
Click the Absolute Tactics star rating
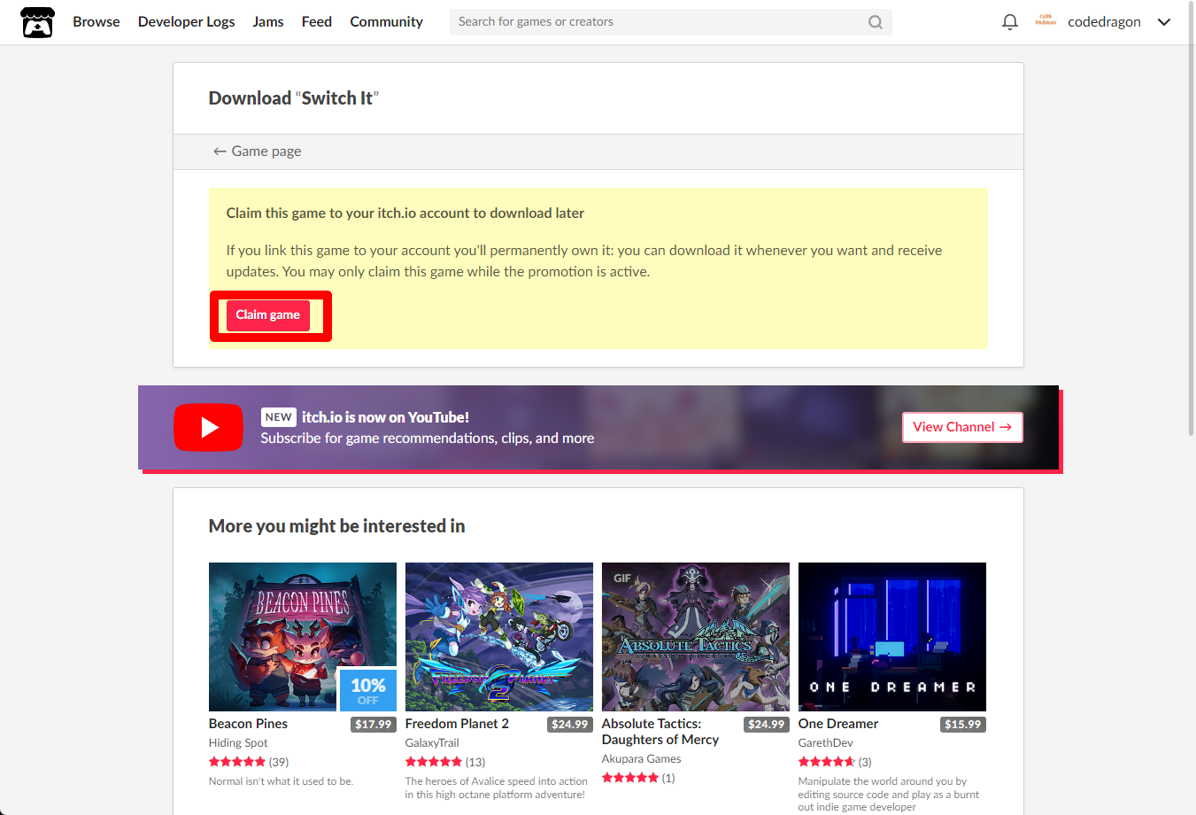point(630,778)
